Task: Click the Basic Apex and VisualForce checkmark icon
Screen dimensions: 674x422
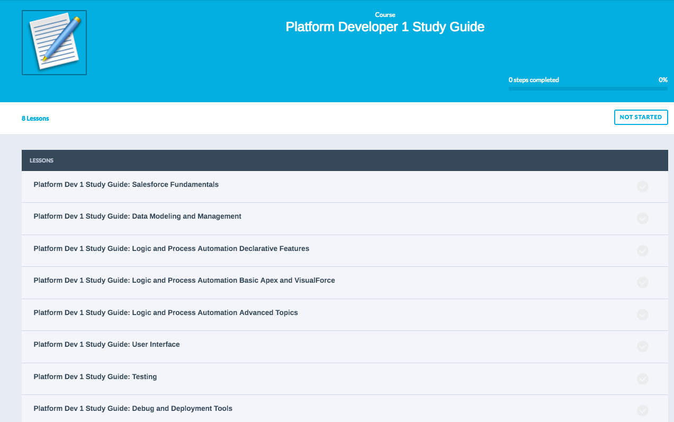Action: click(643, 282)
